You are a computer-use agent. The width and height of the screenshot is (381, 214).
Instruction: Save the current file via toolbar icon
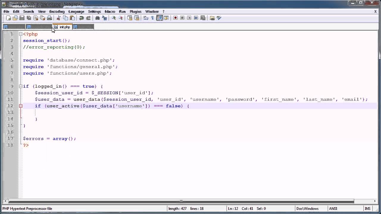[22, 18]
